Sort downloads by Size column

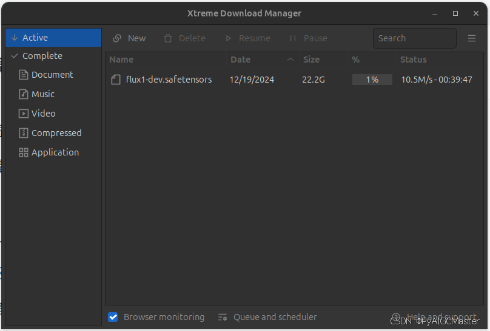pos(323,60)
